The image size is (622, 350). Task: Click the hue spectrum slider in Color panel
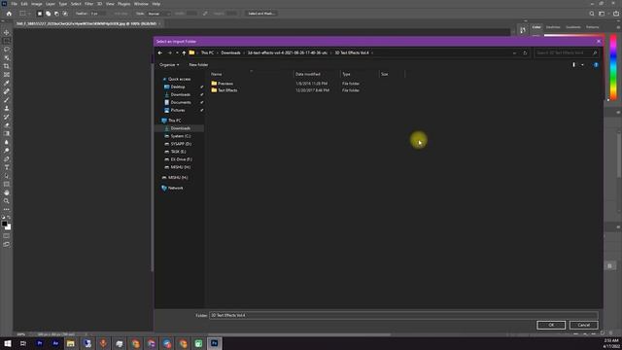tap(613, 67)
